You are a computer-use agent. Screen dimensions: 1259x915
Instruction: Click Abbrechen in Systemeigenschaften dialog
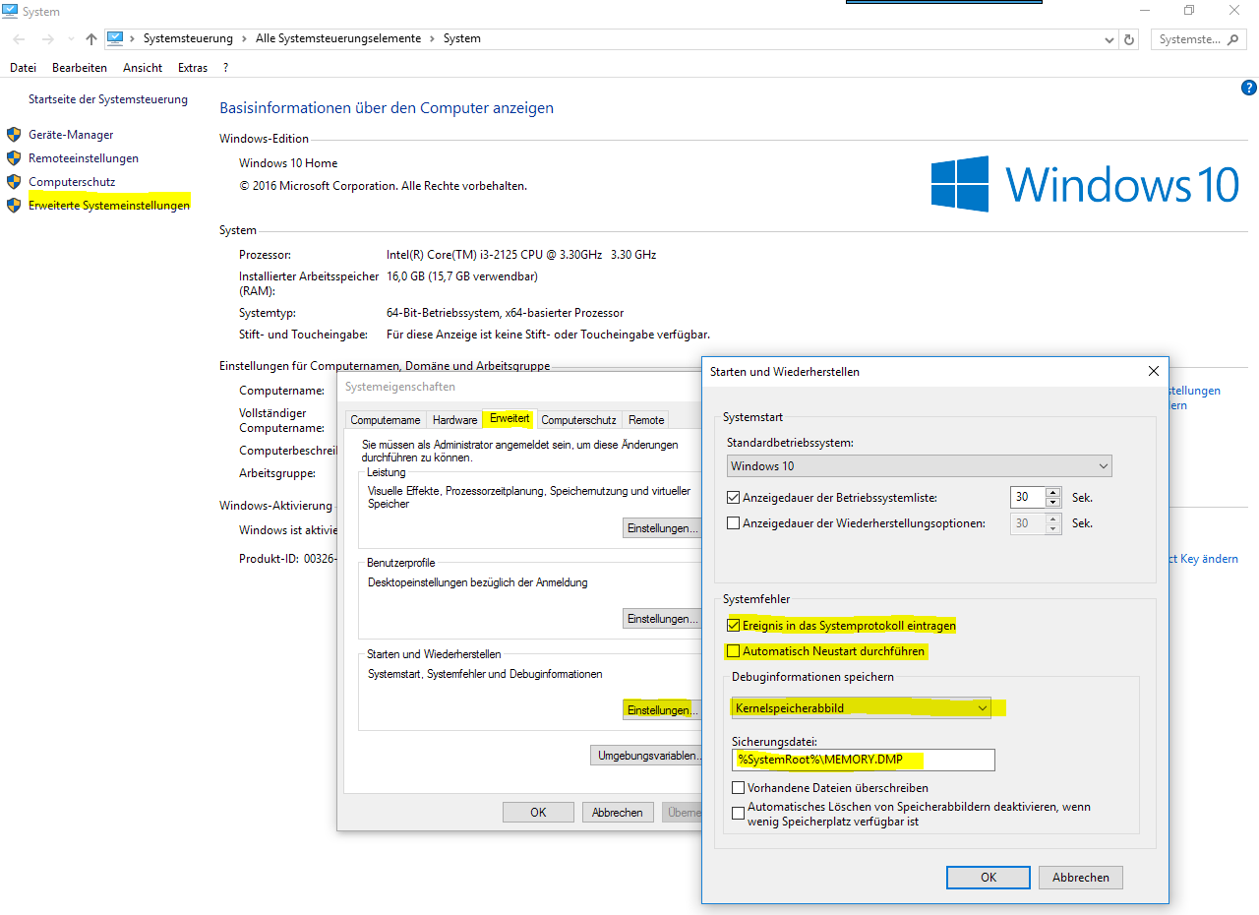coord(618,813)
